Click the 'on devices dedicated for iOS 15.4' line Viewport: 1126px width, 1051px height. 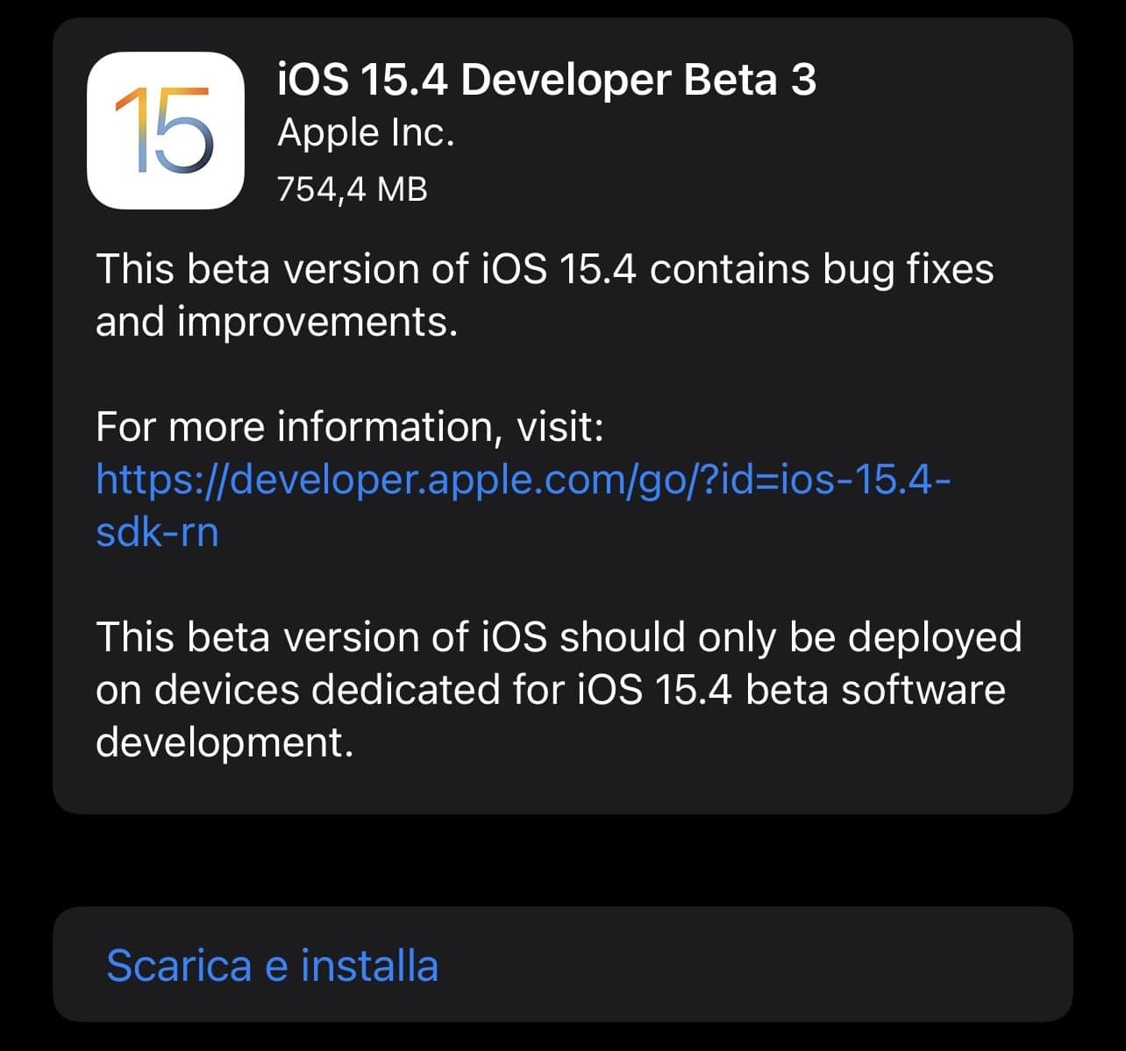tap(412, 689)
